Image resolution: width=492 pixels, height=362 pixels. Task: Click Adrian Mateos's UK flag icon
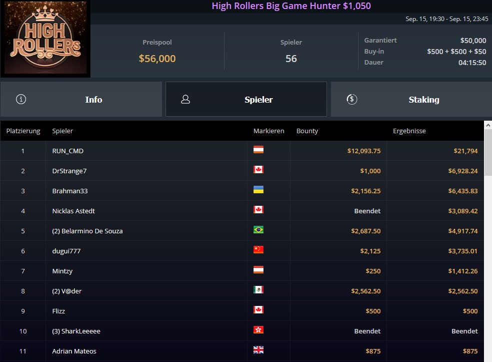point(258,350)
